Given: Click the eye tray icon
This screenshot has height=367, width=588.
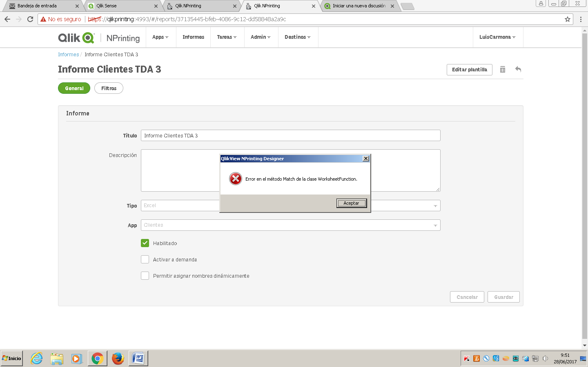Looking at the screenshot, I should pos(516,358).
